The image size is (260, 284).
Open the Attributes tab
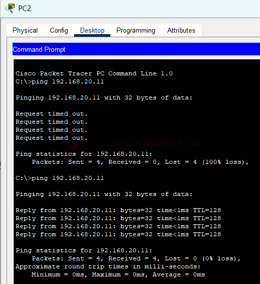coord(181,30)
